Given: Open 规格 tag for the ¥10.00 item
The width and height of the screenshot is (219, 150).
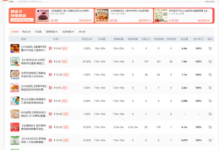Looking at the screenshot, I should (66, 140).
